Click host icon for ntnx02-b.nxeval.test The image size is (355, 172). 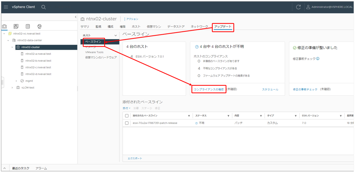[x=22, y=61]
